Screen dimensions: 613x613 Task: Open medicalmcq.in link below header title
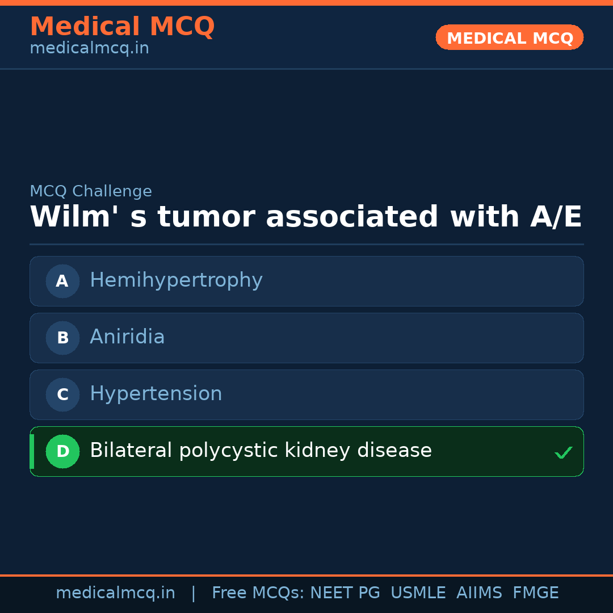tap(89, 49)
